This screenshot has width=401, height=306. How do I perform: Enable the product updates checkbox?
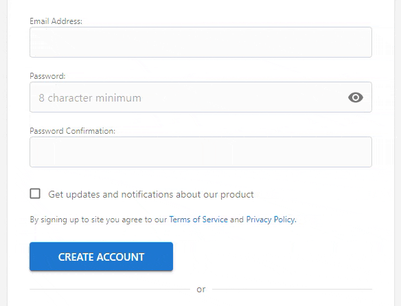[35, 193]
